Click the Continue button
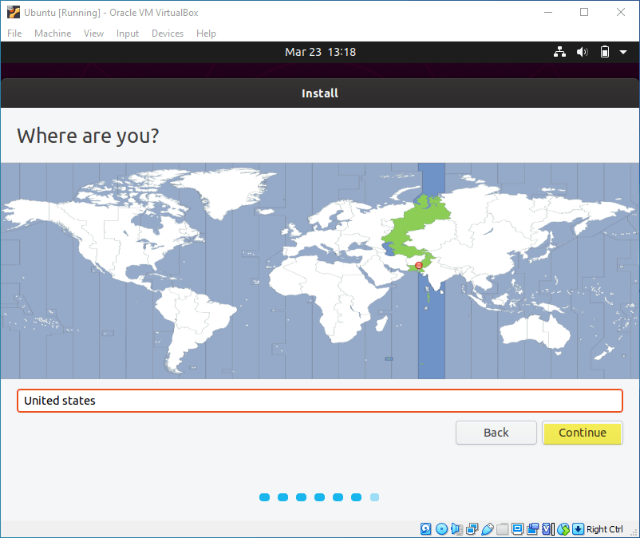640x538 pixels. tap(582, 433)
